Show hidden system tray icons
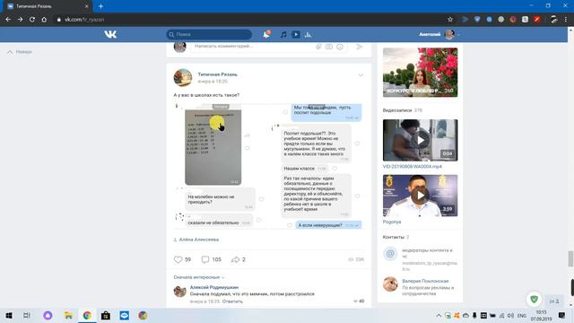Screen dimensions: 574x323 (x=439, y=315)
